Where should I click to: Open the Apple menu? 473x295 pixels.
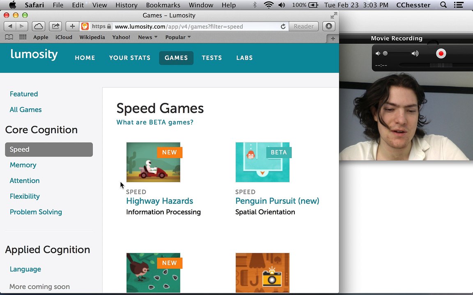(x=13, y=5)
